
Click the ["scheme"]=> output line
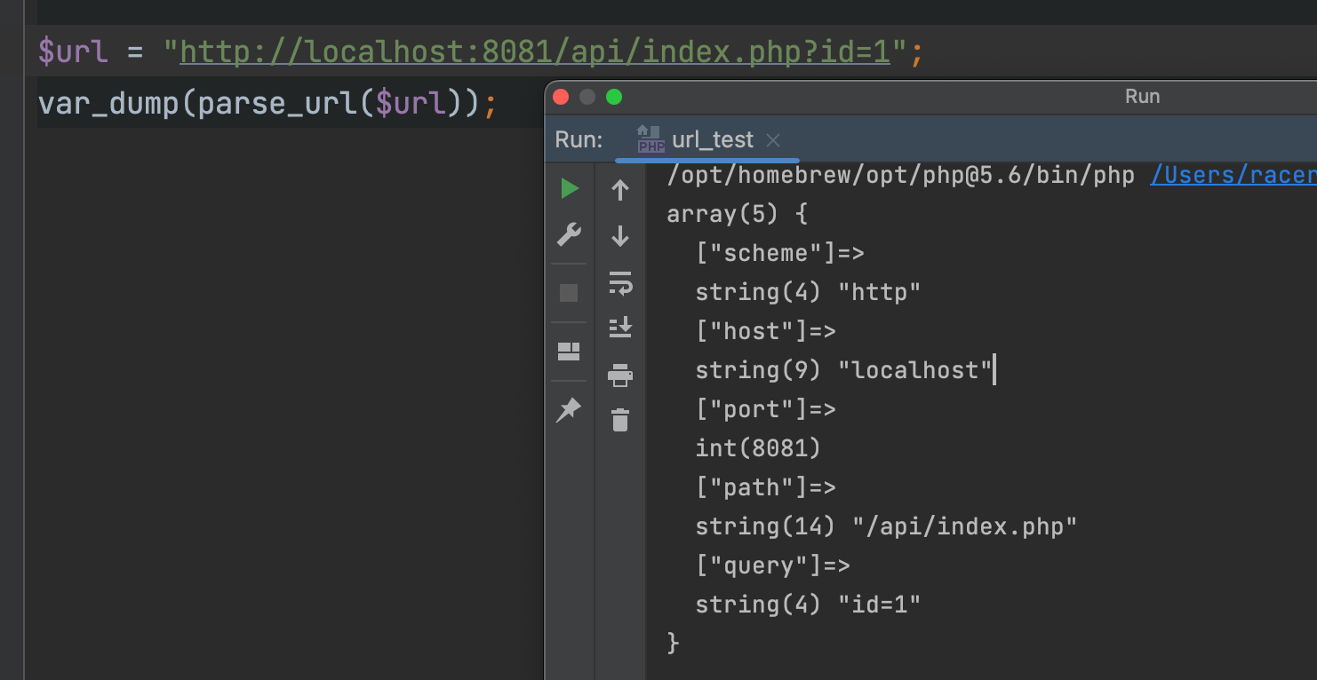click(x=780, y=253)
